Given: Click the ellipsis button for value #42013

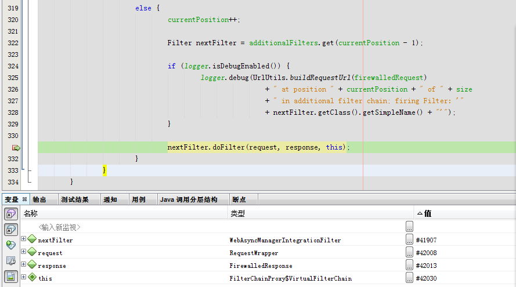Looking at the screenshot, I should (409, 265).
